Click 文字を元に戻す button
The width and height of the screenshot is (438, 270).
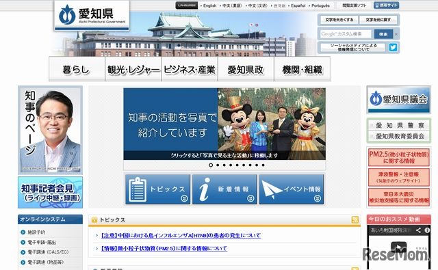pos(378,20)
